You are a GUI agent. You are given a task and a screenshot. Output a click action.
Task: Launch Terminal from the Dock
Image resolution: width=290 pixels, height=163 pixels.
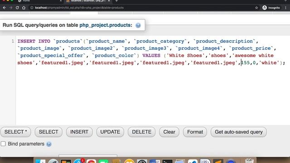click(167, 161)
